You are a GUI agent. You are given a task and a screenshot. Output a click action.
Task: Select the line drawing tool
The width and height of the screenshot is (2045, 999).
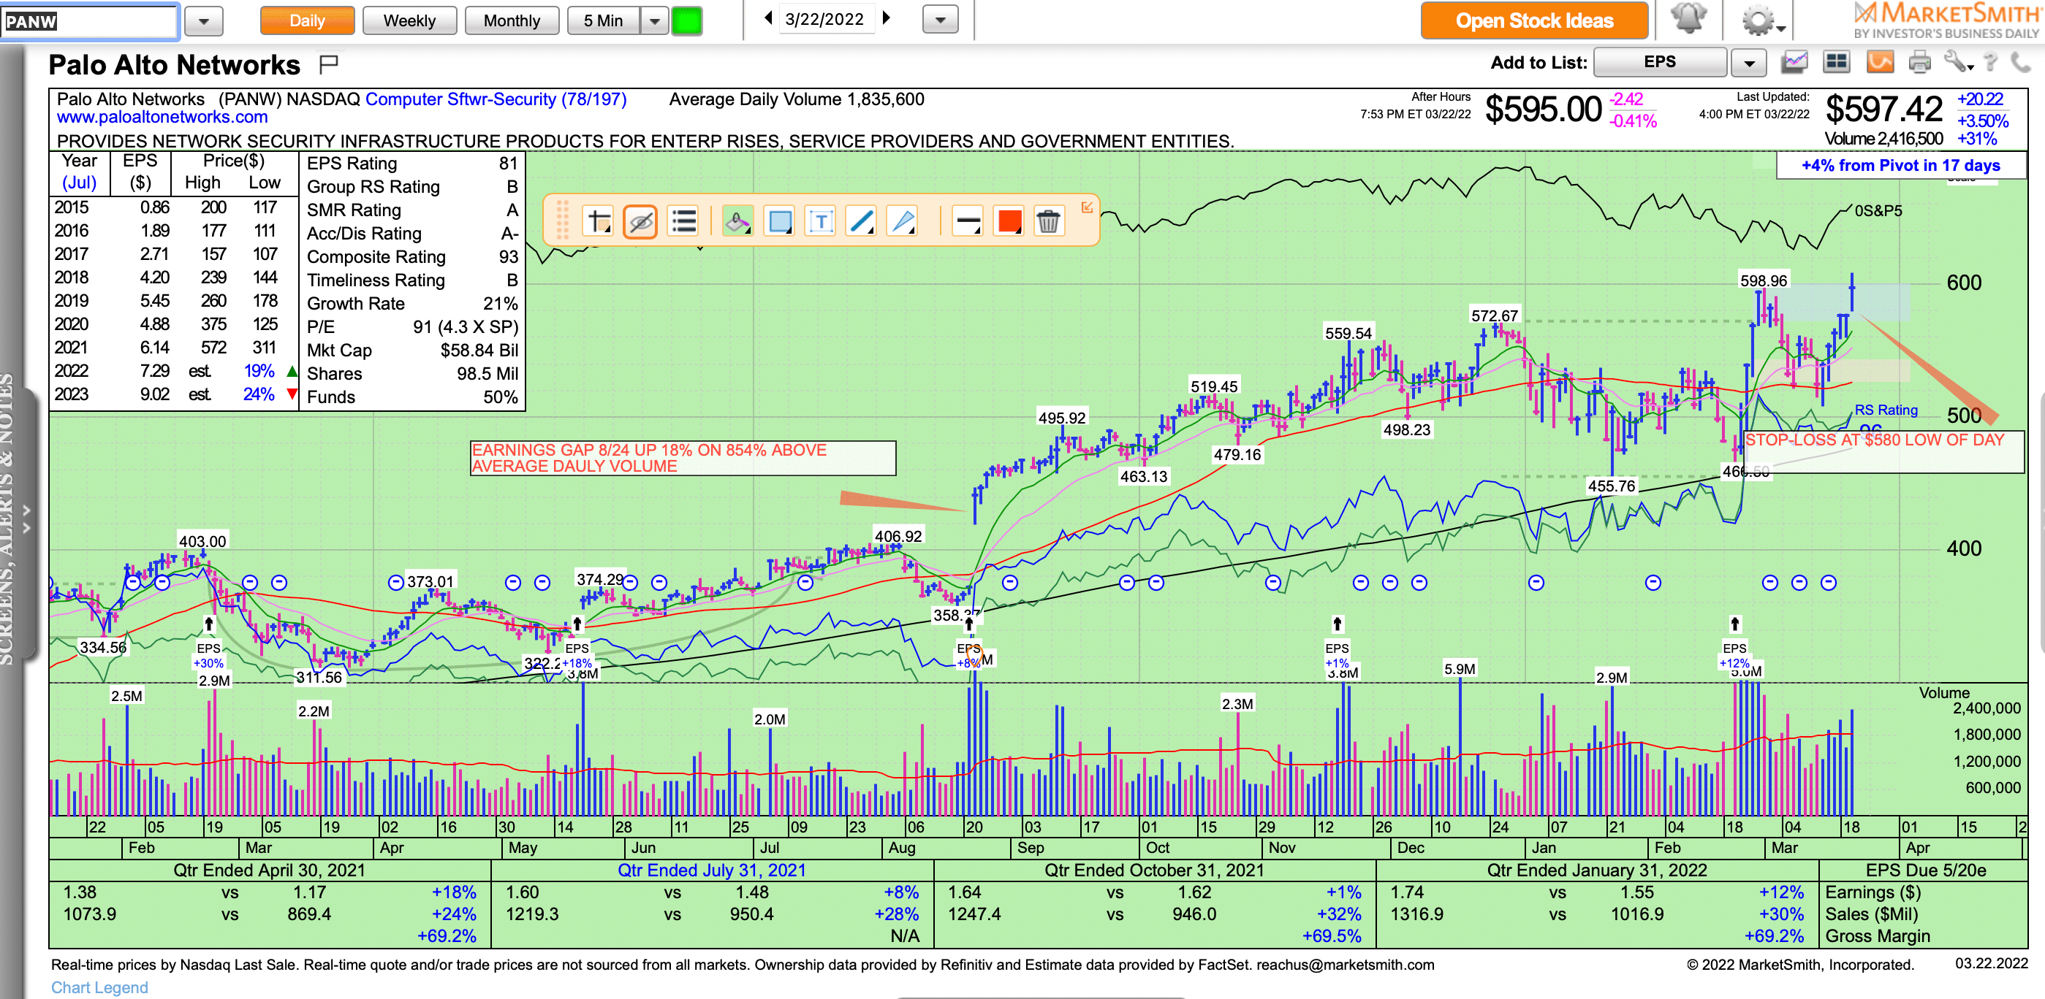pos(862,221)
